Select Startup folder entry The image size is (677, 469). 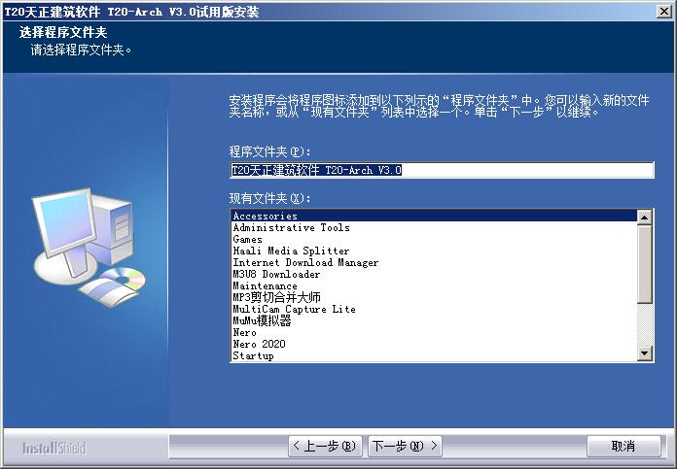(x=434, y=355)
